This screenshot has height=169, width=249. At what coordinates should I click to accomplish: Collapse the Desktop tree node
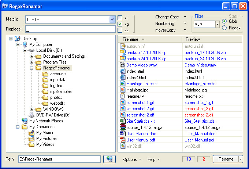click(x=11, y=39)
